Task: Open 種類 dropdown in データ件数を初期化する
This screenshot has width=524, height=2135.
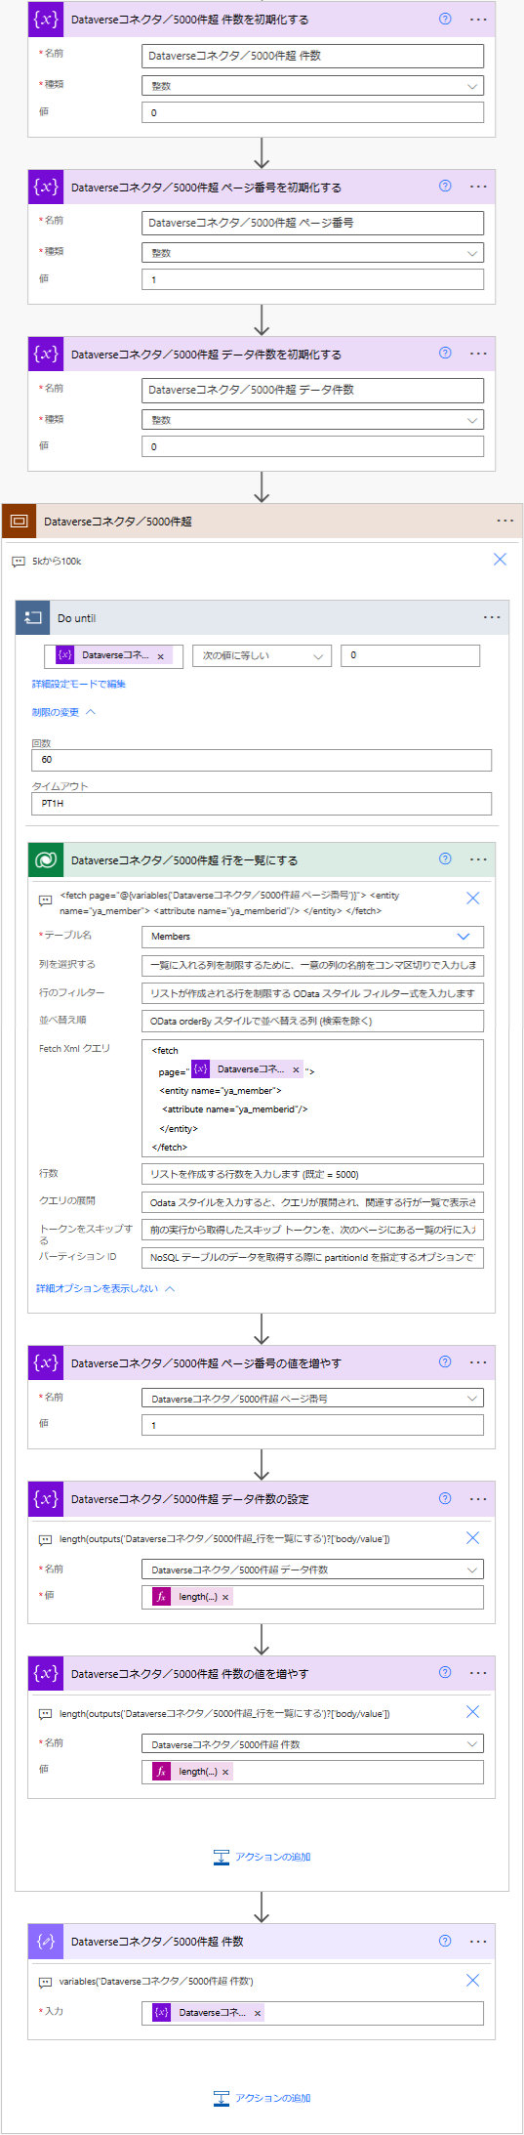Action: [x=312, y=419]
